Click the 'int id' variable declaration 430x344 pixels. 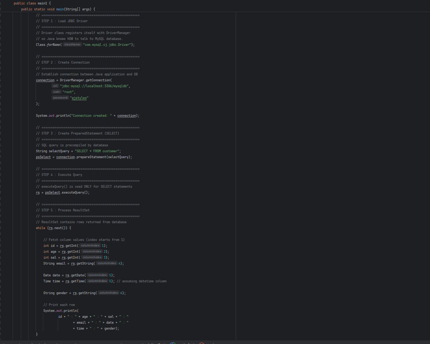[x=49, y=246]
